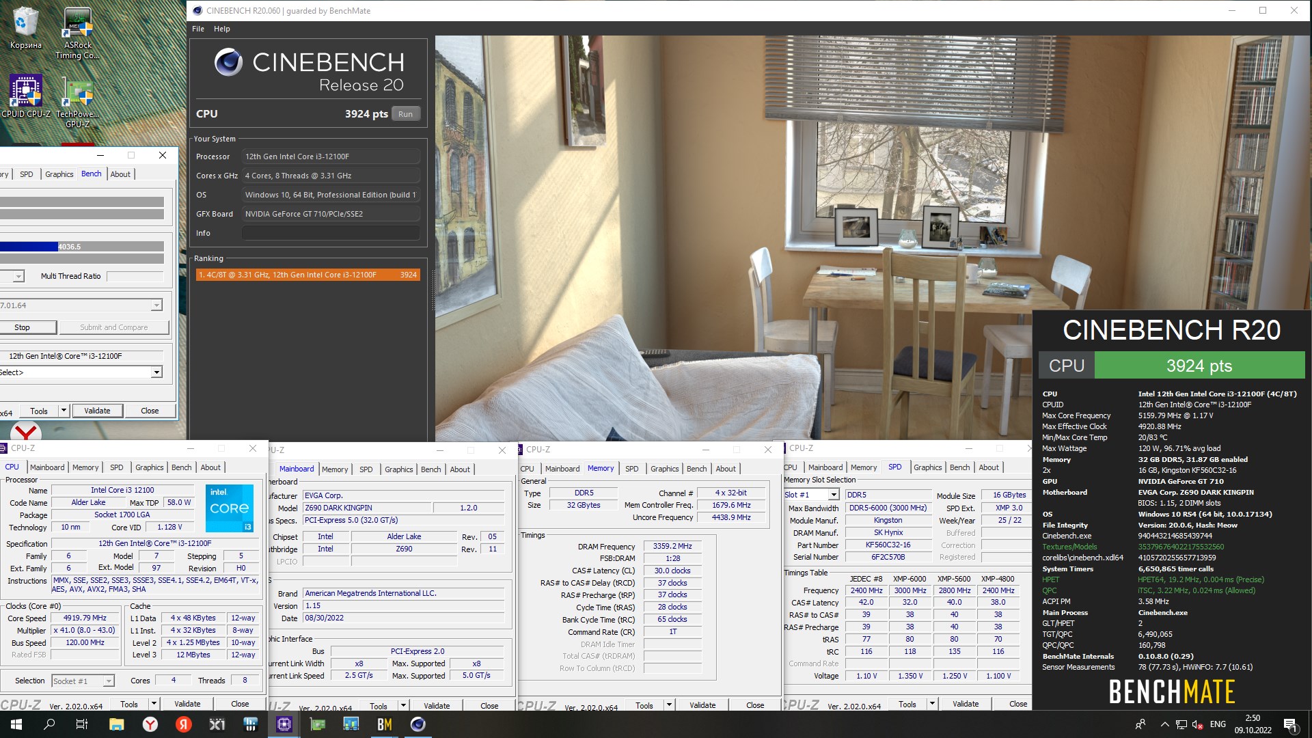Click Tools button in Memory CPU-Z window

point(644,705)
